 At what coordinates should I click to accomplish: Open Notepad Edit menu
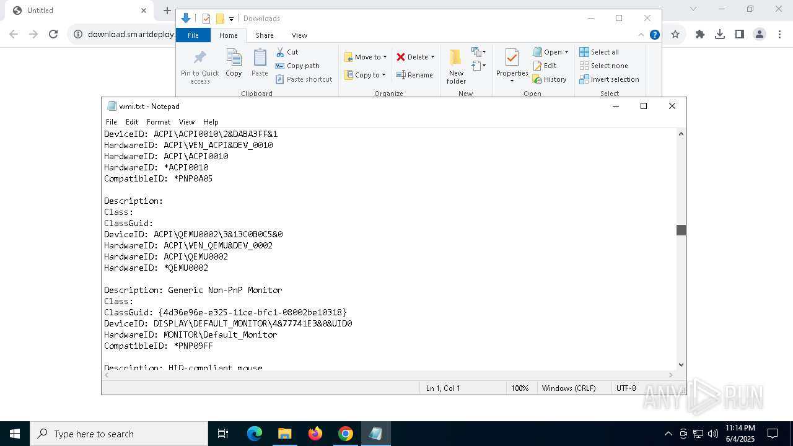click(132, 122)
